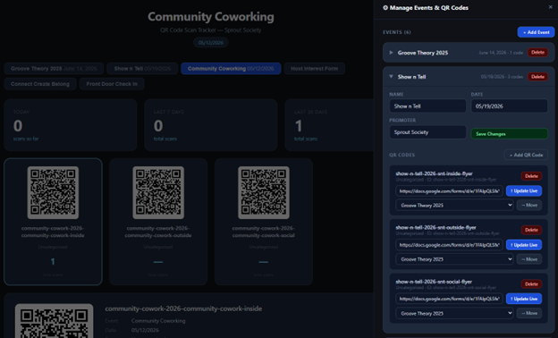The width and height of the screenshot is (558, 338).
Task: Select the community-cowork-inside QR card
Action: point(53,222)
